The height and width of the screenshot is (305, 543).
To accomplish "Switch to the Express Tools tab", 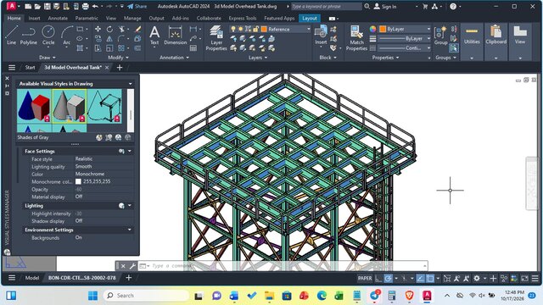I will [243, 18].
